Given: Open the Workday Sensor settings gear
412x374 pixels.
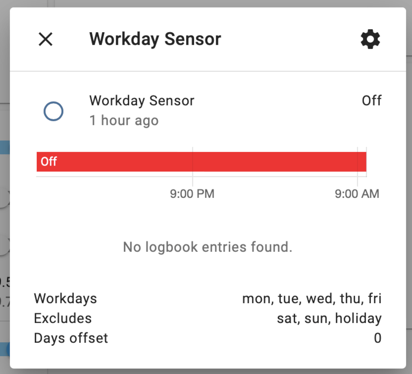Looking at the screenshot, I should point(370,39).
